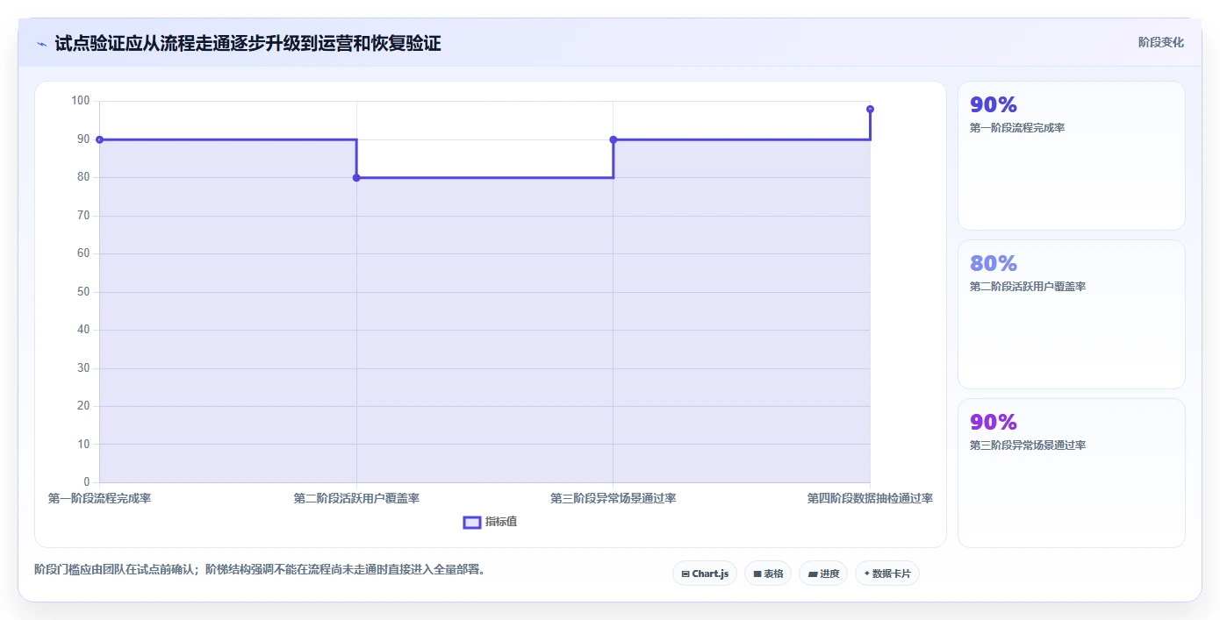The width and height of the screenshot is (1220, 620).
Task: Click the 第三阶段异常场景通过率 caption in its card
Action: [1028, 445]
